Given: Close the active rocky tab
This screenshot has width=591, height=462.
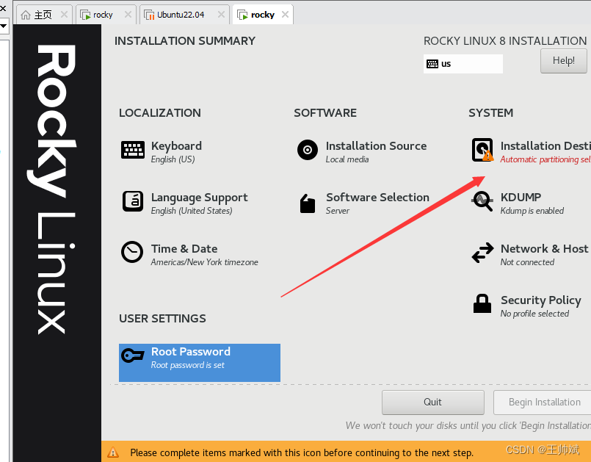Looking at the screenshot, I should pos(286,15).
